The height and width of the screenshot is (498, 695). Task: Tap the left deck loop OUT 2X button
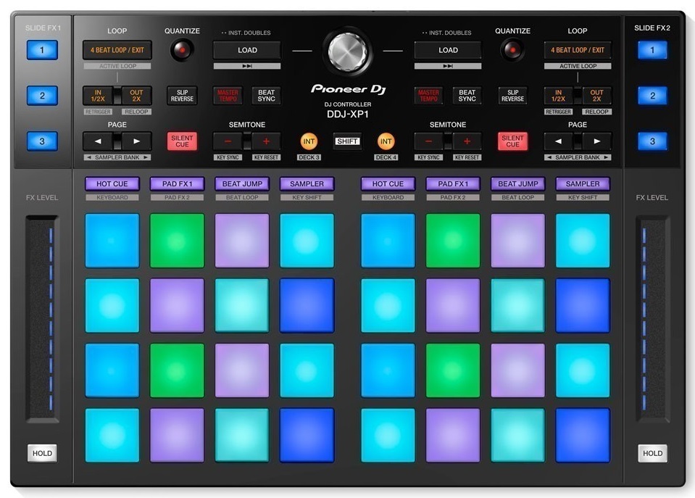136,96
